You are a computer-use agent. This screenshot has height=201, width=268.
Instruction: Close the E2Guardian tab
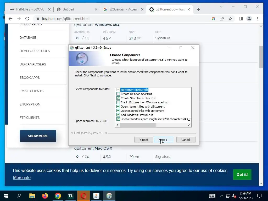point(142,9)
